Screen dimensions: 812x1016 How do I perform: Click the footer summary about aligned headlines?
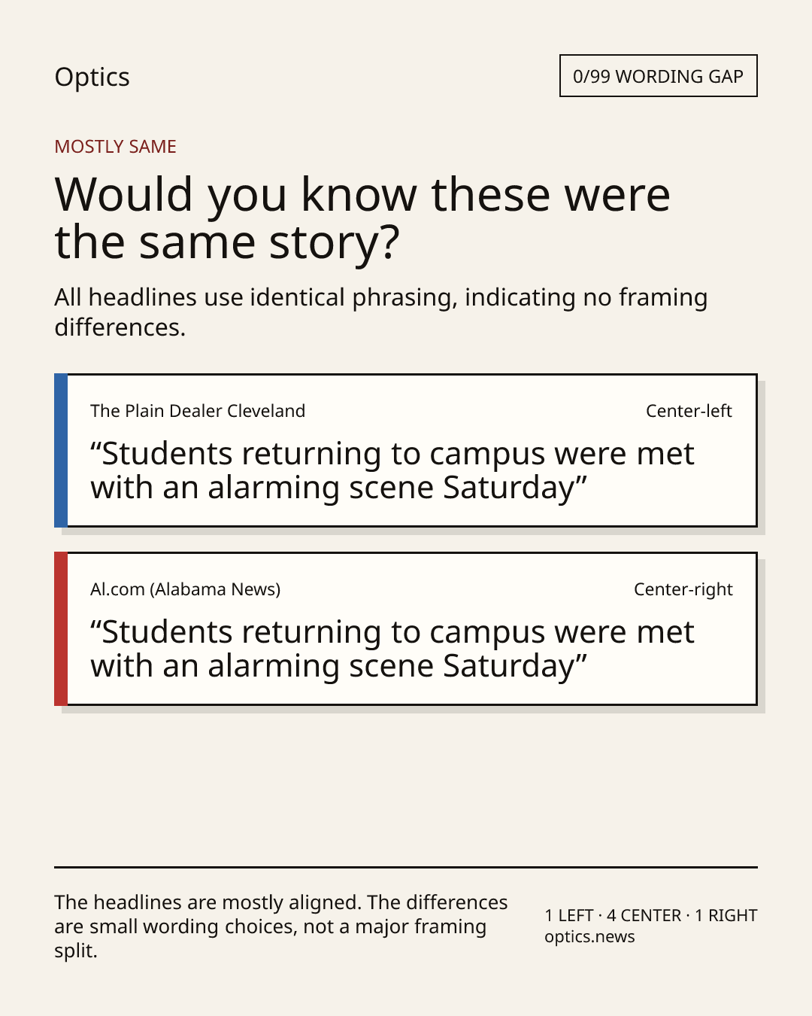click(281, 926)
